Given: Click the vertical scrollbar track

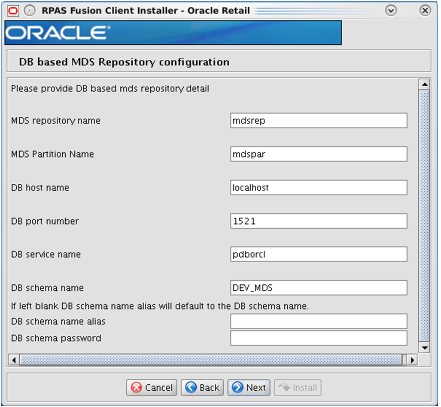Looking at the screenshot, I should [x=424, y=216].
